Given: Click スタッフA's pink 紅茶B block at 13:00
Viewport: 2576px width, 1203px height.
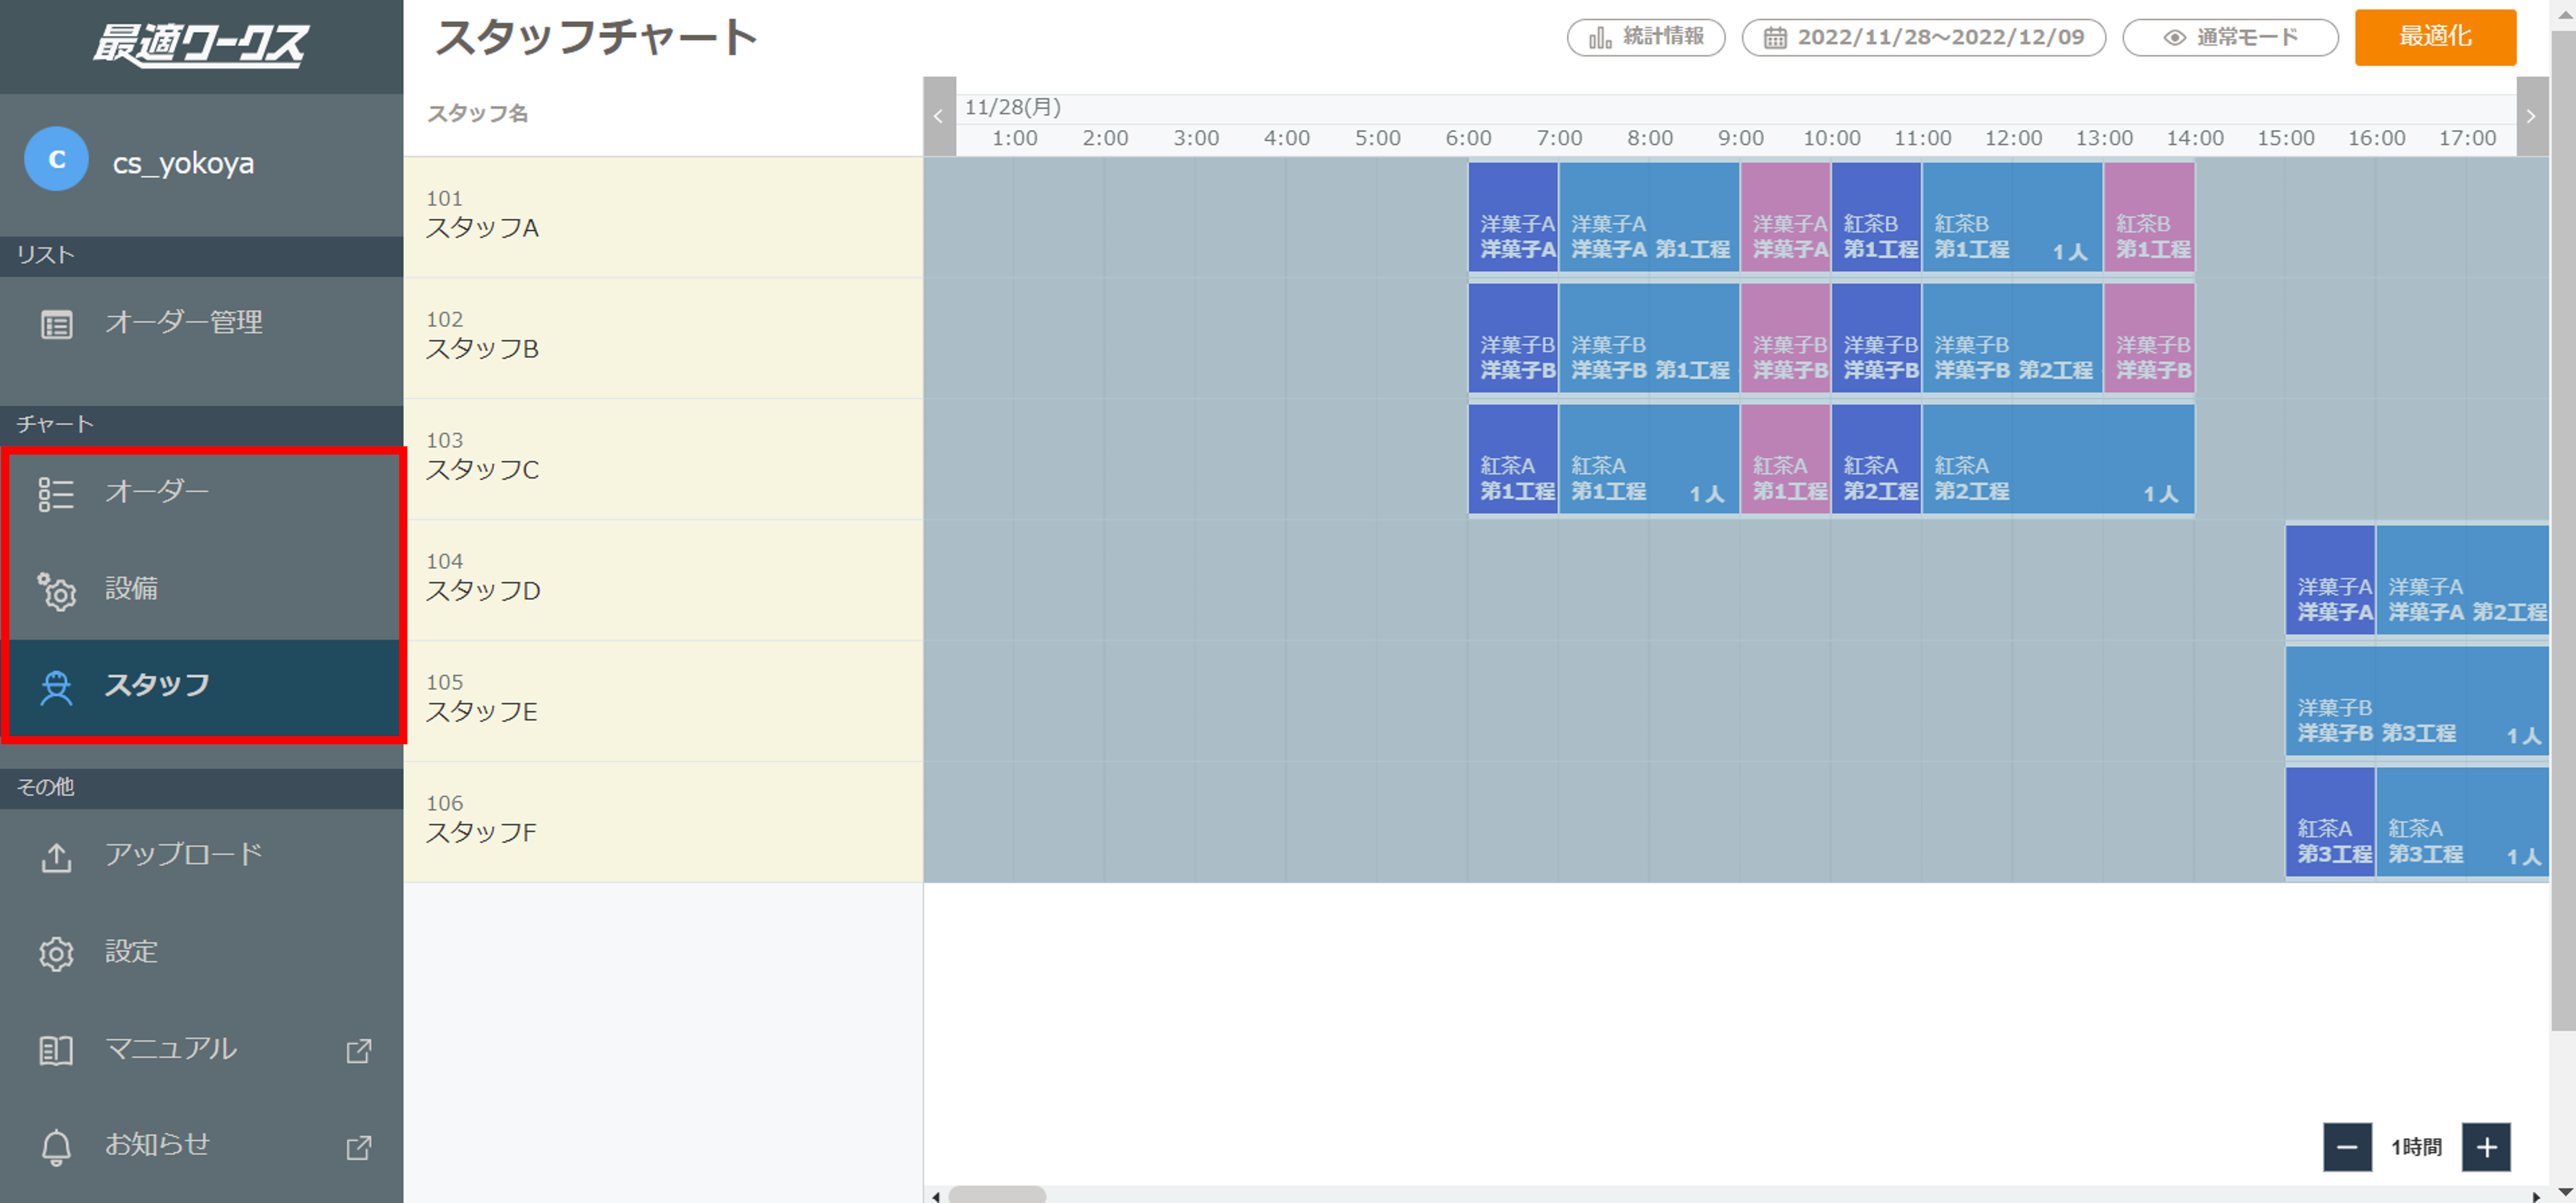Looking at the screenshot, I should coord(2149,217).
